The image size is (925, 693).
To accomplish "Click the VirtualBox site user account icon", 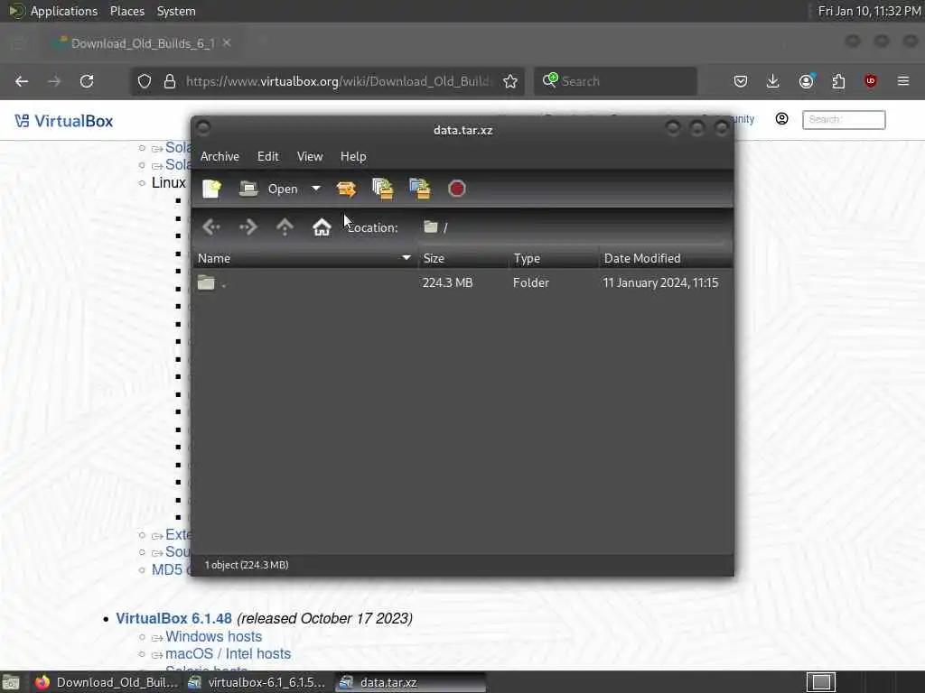I will (781, 119).
